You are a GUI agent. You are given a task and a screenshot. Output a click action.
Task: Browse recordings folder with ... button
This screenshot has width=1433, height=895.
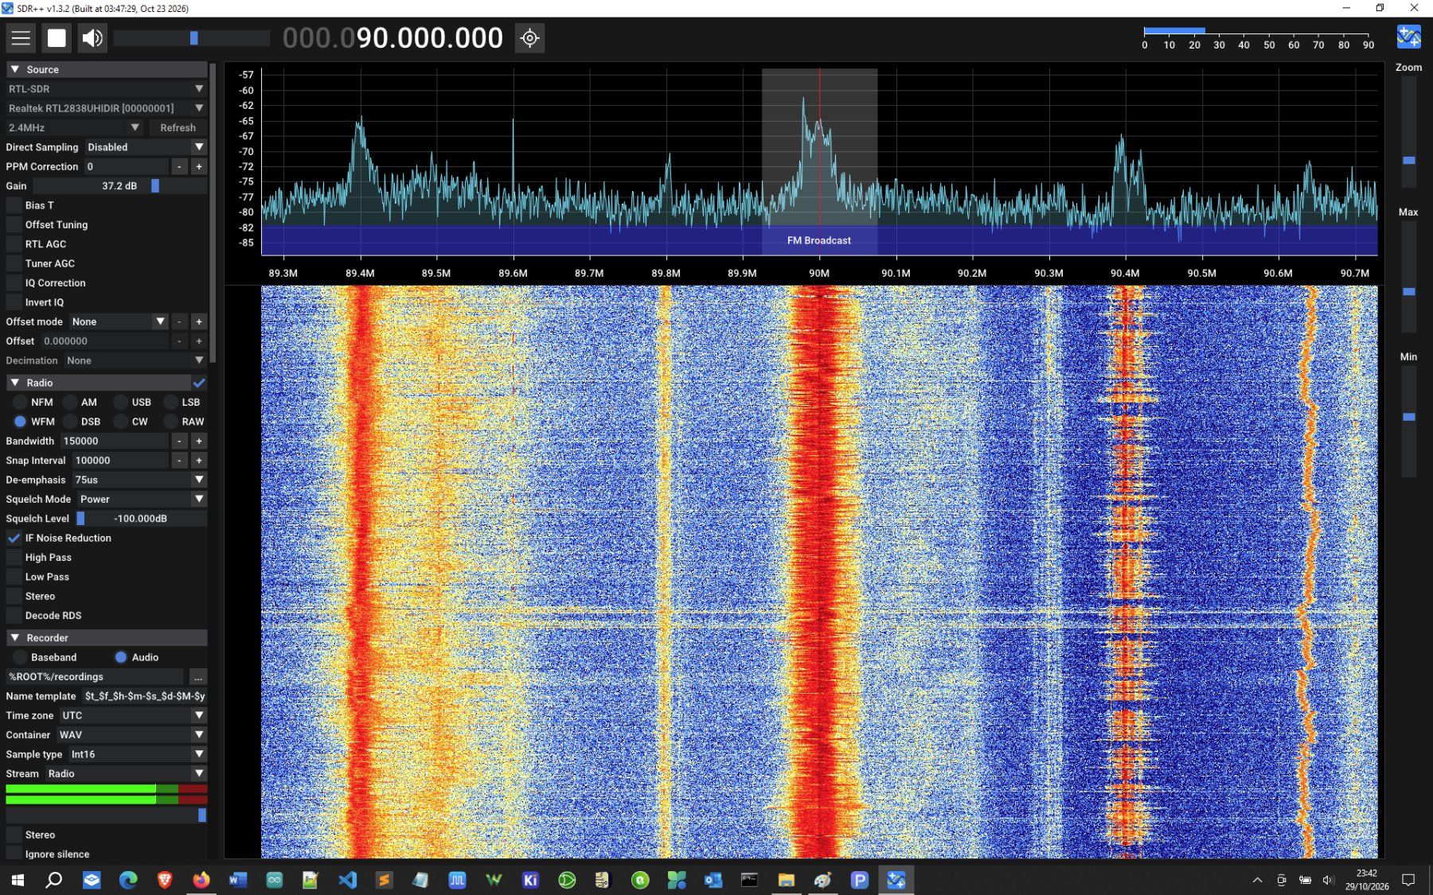(x=197, y=677)
